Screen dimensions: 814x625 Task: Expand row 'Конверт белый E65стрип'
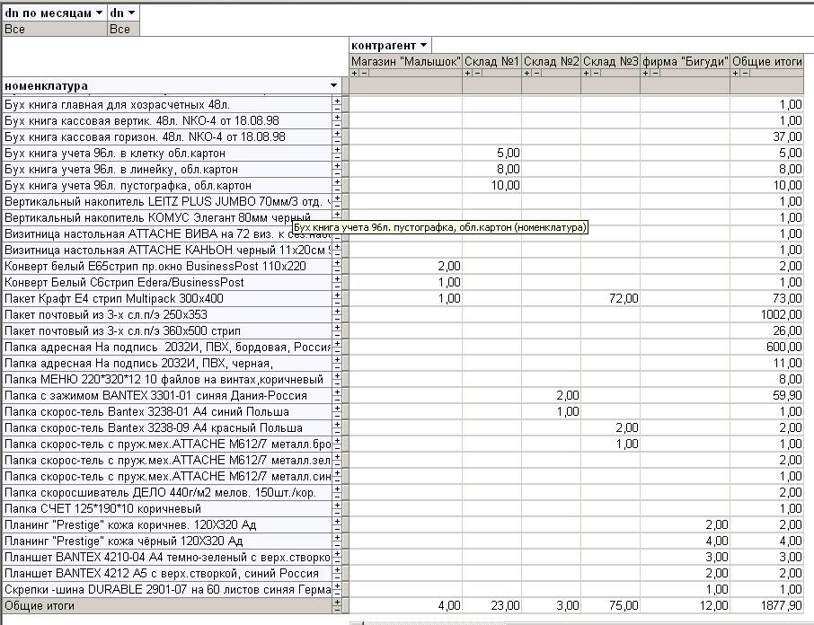(337, 263)
